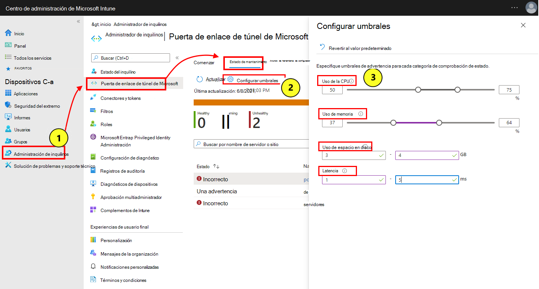
Task: Open Configuración de diagnóstico icon
Action: tap(93, 158)
